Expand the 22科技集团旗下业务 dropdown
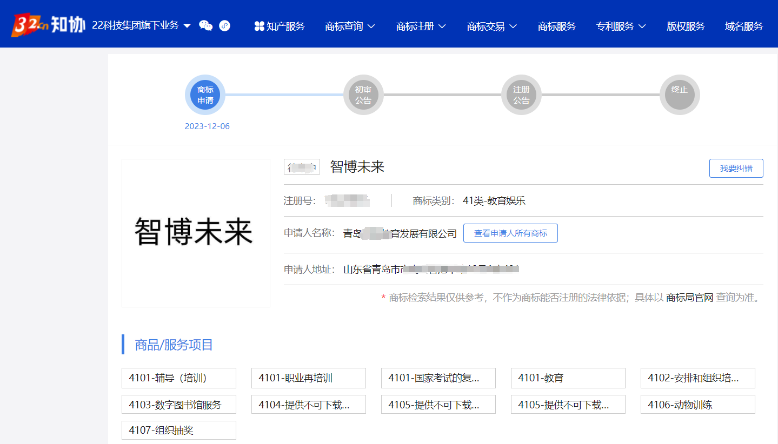The height and width of the screenshot is (444, 778). coord(142,25)
